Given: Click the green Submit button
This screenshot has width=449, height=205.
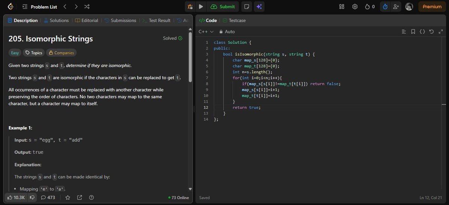Looking at the screenshot, I should point(223,6).
